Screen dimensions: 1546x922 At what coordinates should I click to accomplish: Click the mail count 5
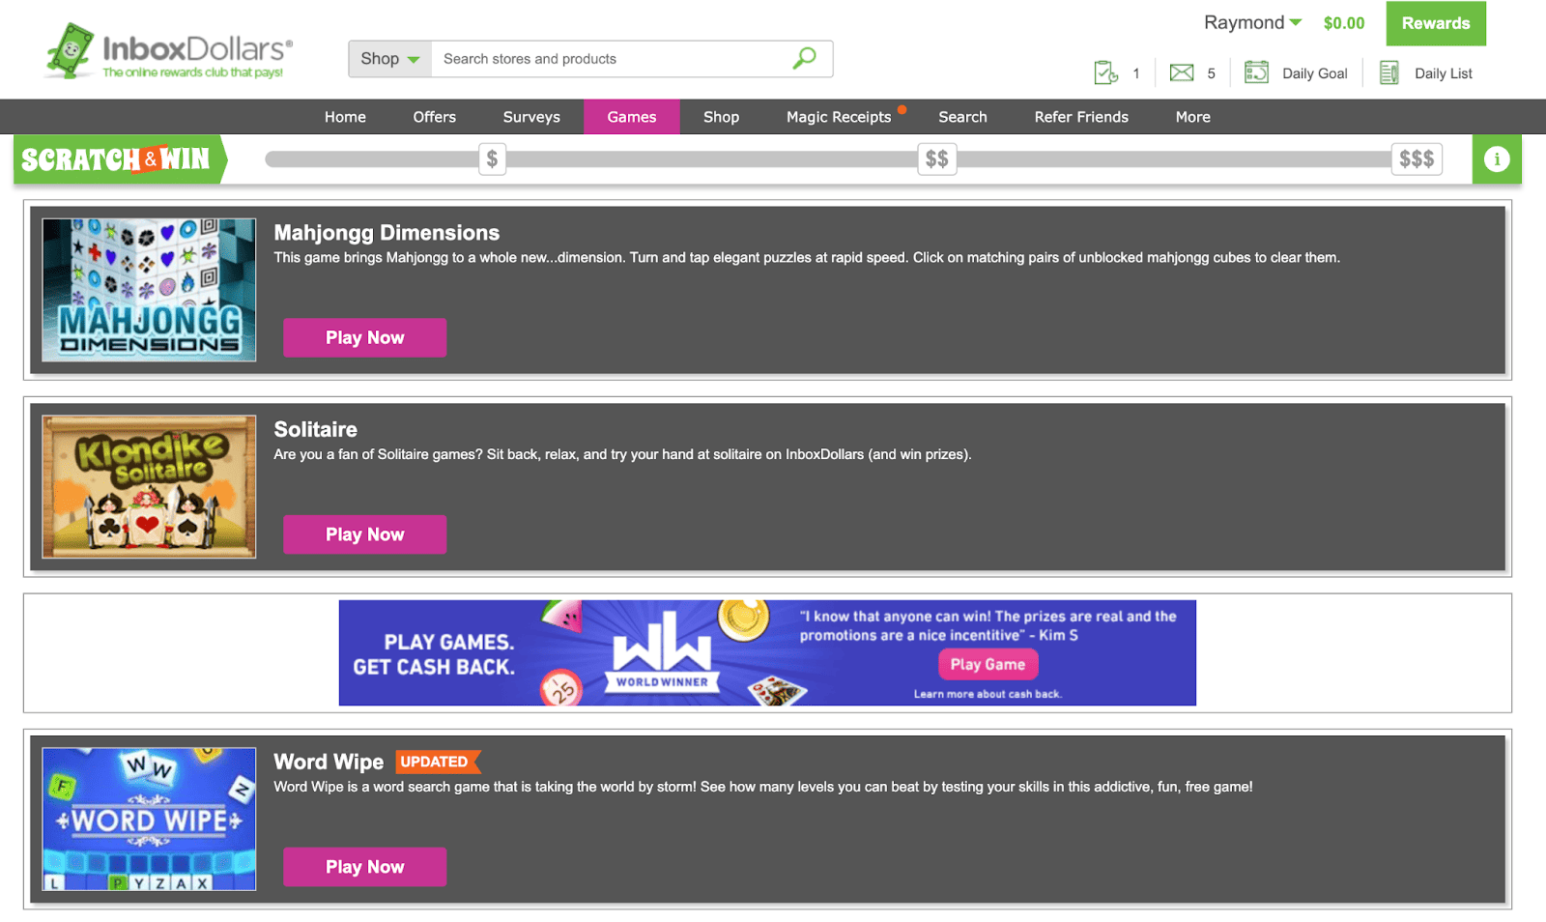coord(1211,73)
